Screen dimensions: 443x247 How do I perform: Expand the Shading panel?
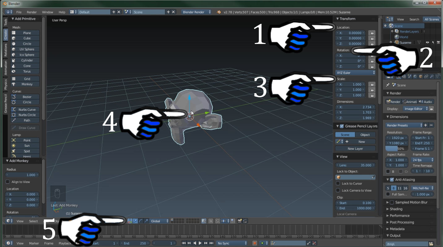pyautogui.click(x=396, y=209)
